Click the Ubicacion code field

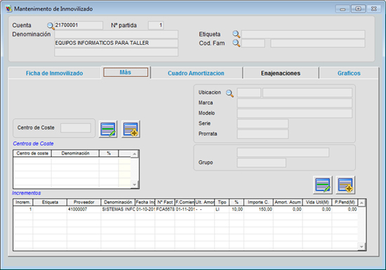click(249, 93)
